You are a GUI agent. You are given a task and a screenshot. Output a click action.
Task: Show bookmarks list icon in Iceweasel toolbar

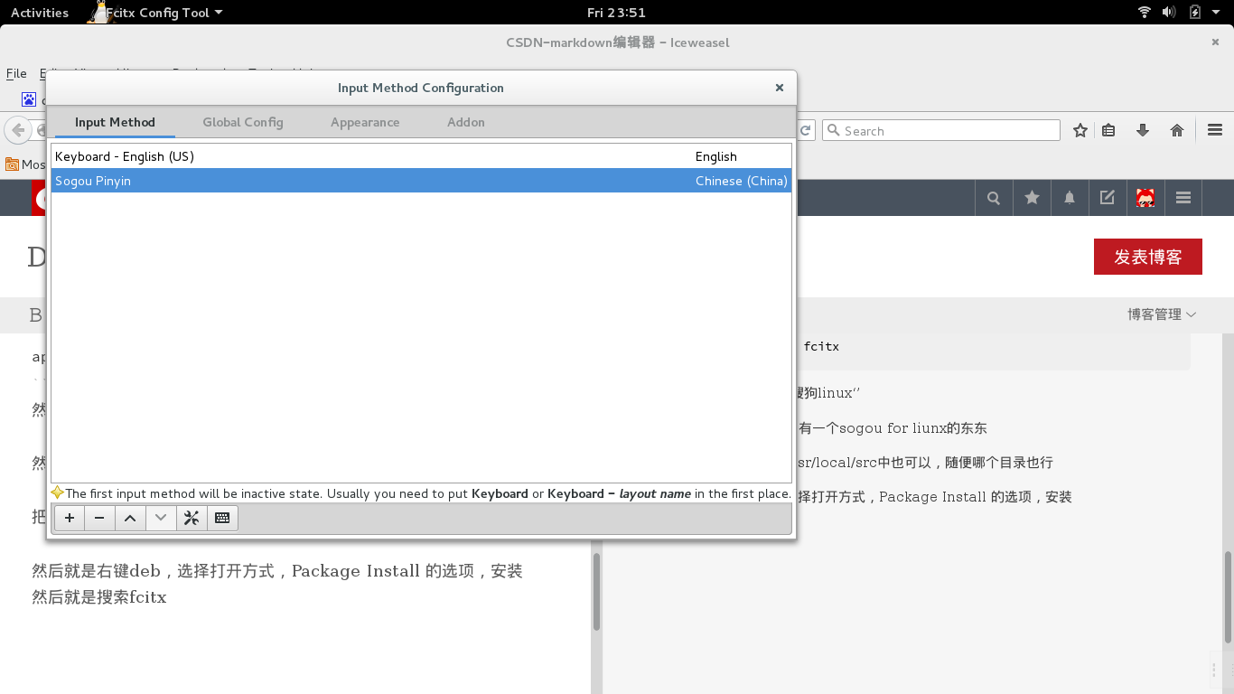[x=1108, y=130]
